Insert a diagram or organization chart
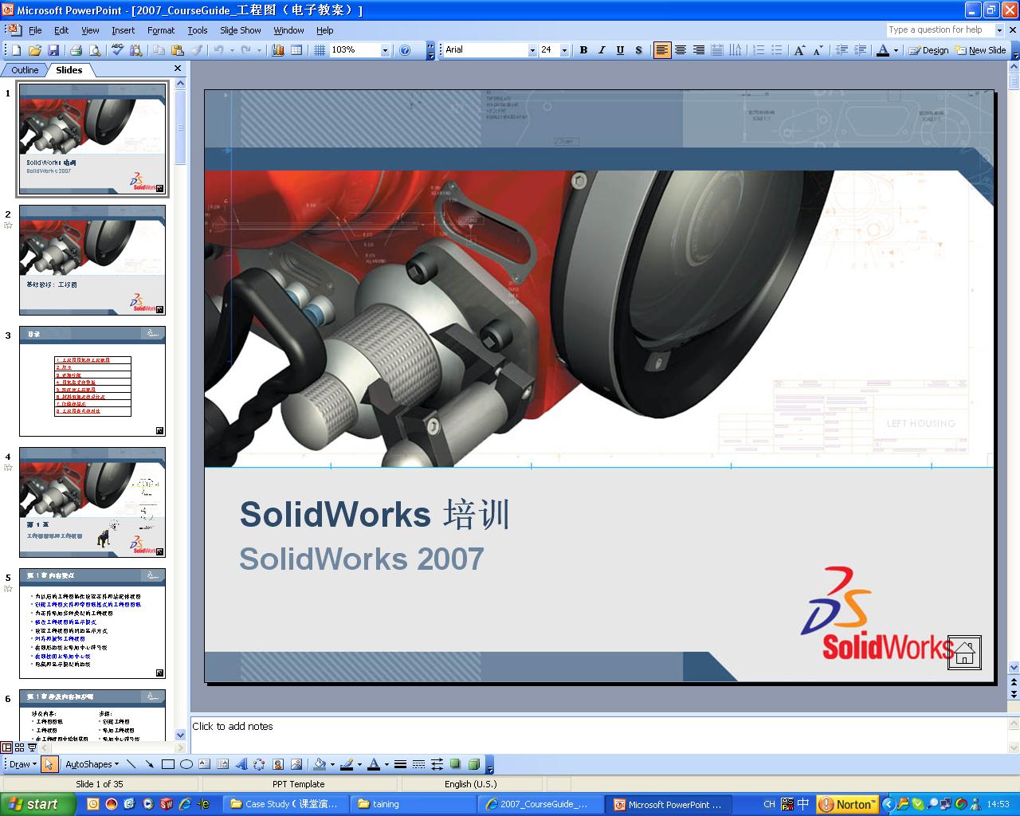Image resolution: width=1020 pixels, height=816 pixels. [259, 764]
